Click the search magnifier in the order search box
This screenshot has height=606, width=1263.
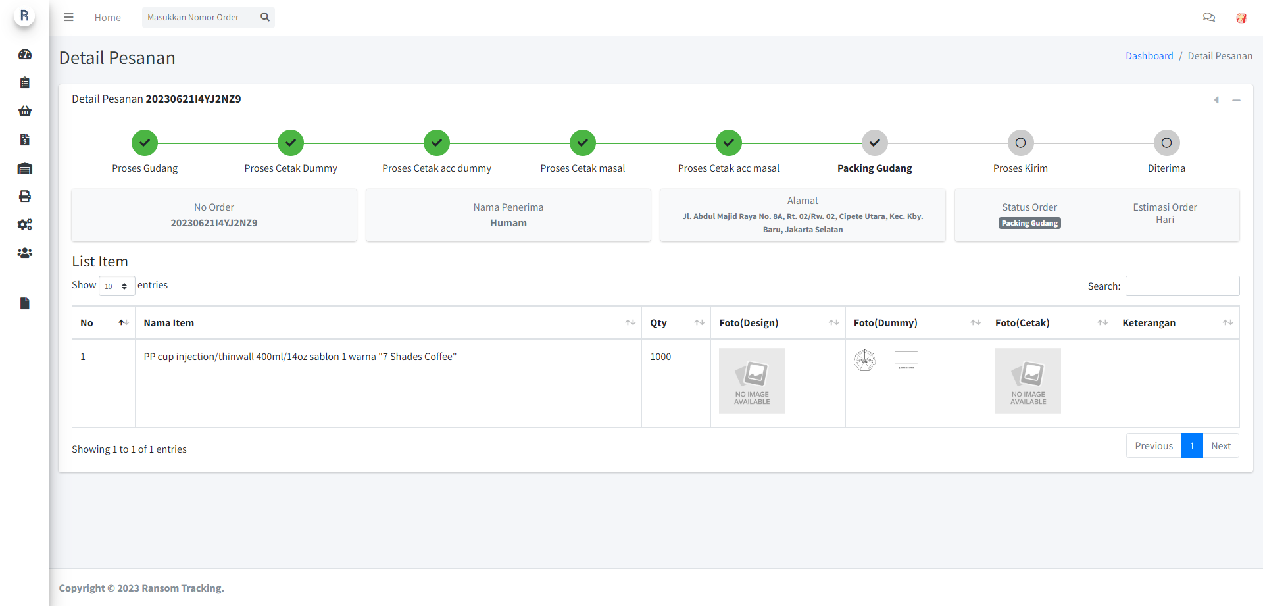point(264,17)
